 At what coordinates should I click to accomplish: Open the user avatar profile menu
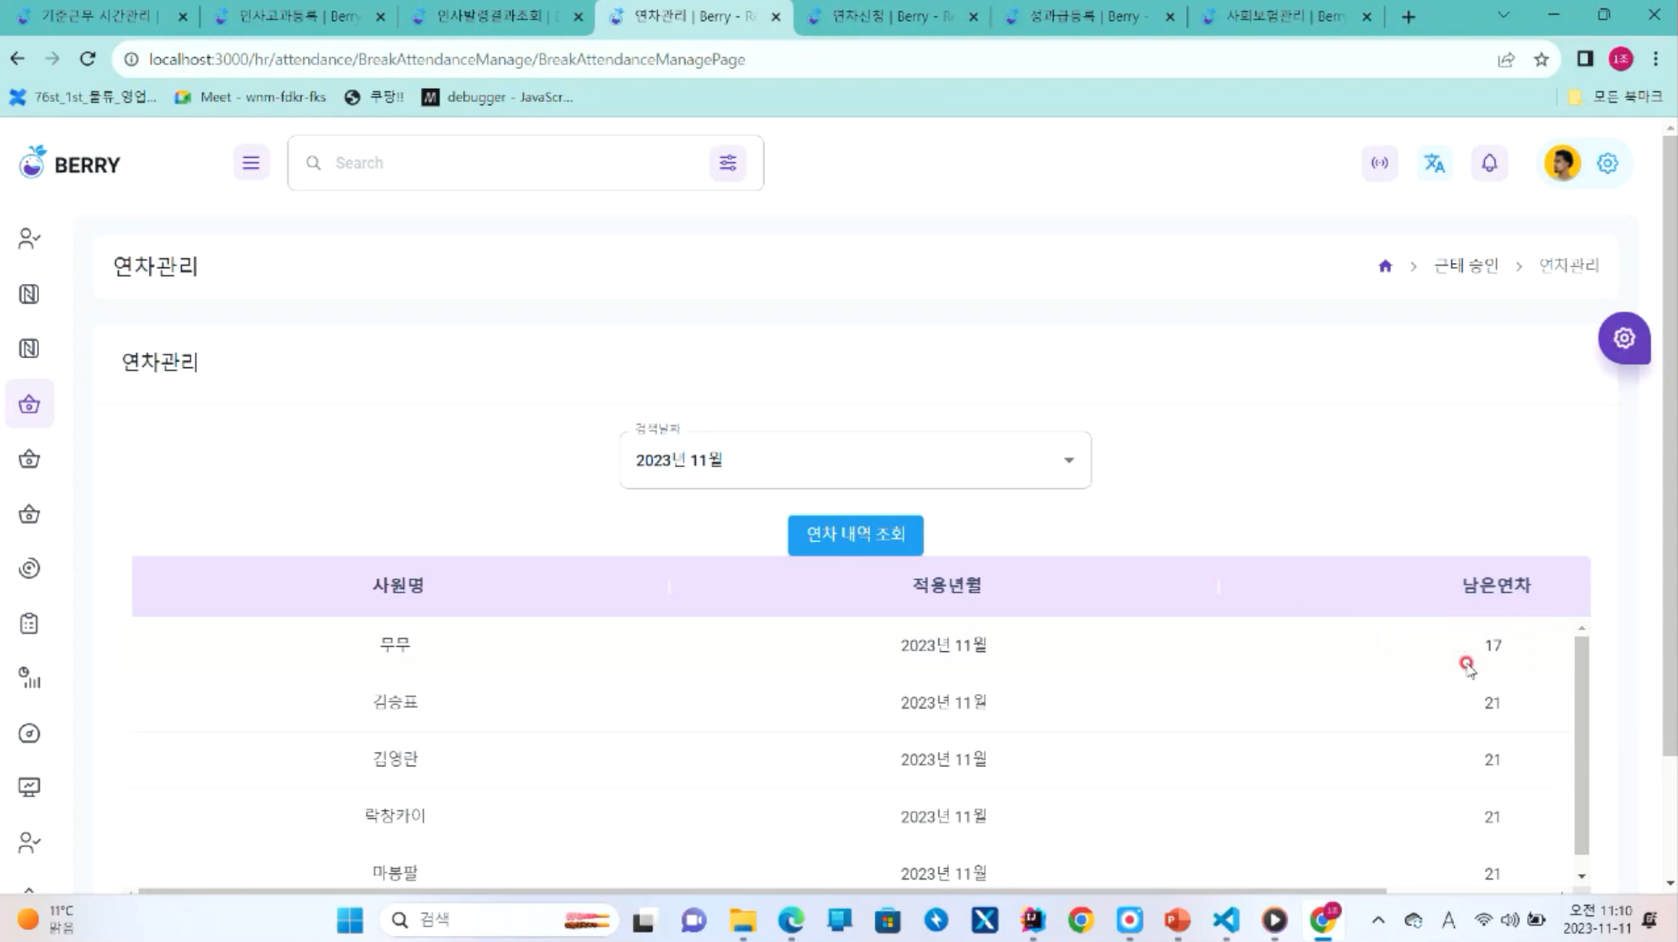tap(1562, 163)
